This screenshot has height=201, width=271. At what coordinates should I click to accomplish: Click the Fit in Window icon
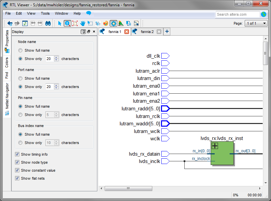pyautogui.click(x=75, y=23)
